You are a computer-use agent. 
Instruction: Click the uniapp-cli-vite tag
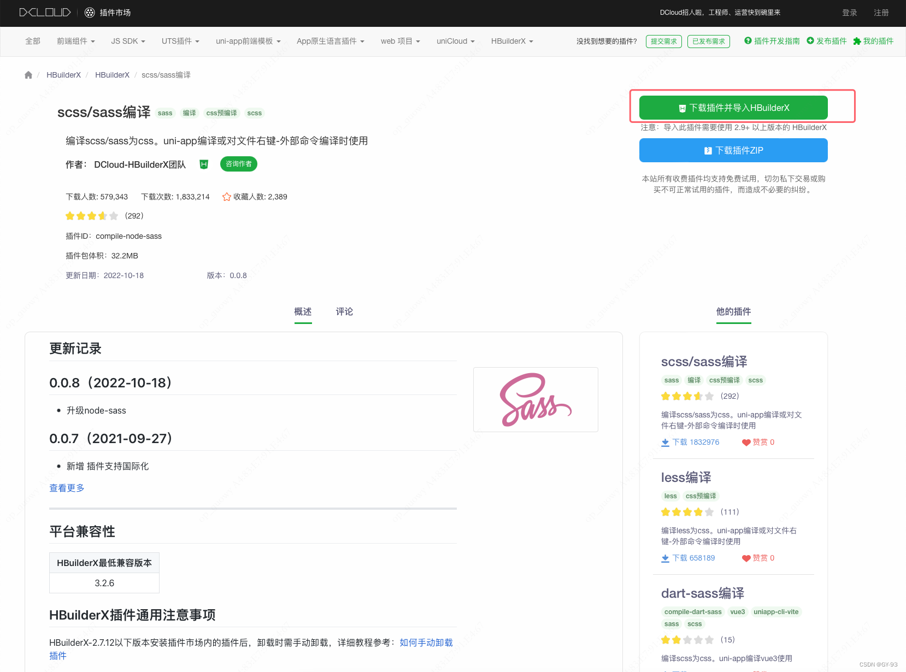[x=776, y=612]
